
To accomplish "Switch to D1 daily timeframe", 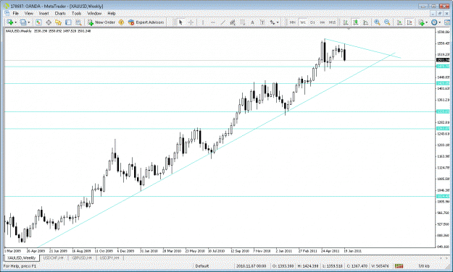I will [x=312, y=22].
